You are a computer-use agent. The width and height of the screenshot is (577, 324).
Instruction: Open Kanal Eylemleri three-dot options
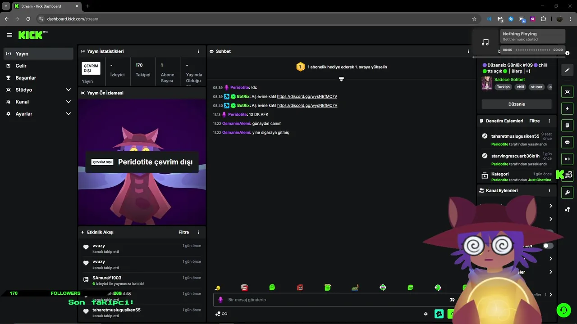[549, 190]
